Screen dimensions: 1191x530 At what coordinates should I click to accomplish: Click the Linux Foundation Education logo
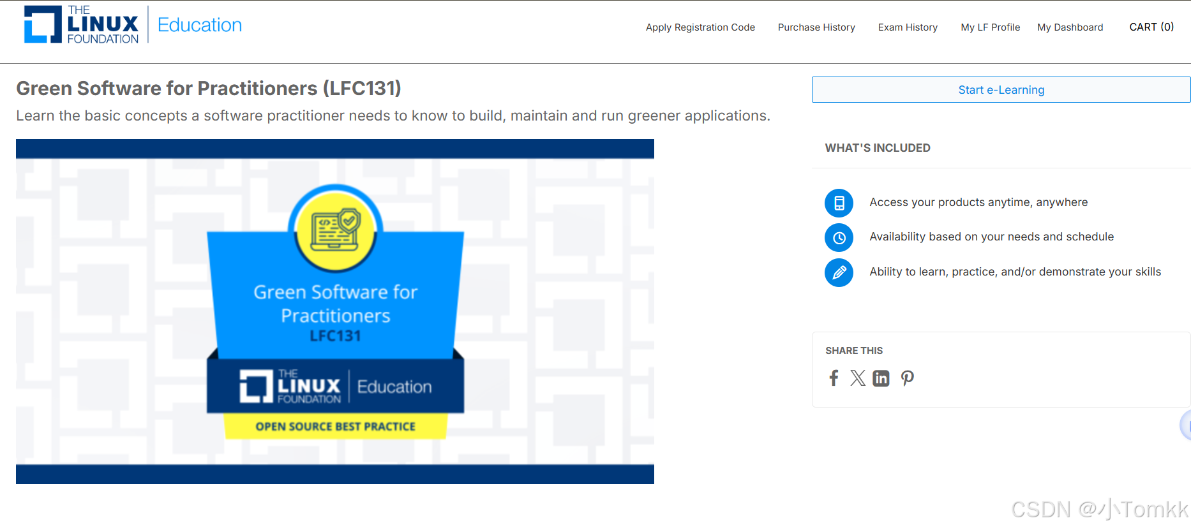133,25
